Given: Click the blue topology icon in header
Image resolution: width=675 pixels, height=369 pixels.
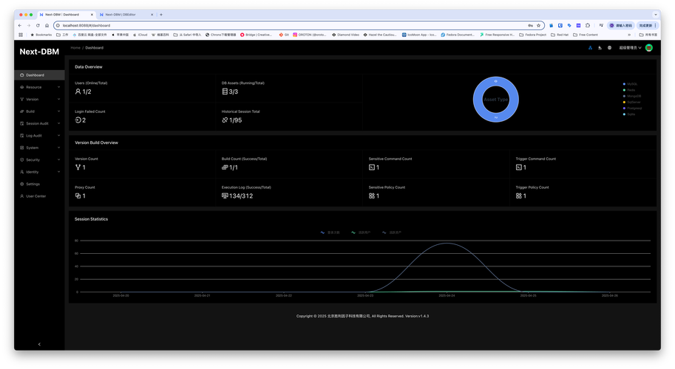Looking at the screenshot, I should coord(590,48).
